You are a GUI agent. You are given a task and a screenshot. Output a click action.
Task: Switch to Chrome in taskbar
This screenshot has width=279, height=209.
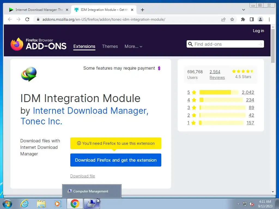coord(75,204)
